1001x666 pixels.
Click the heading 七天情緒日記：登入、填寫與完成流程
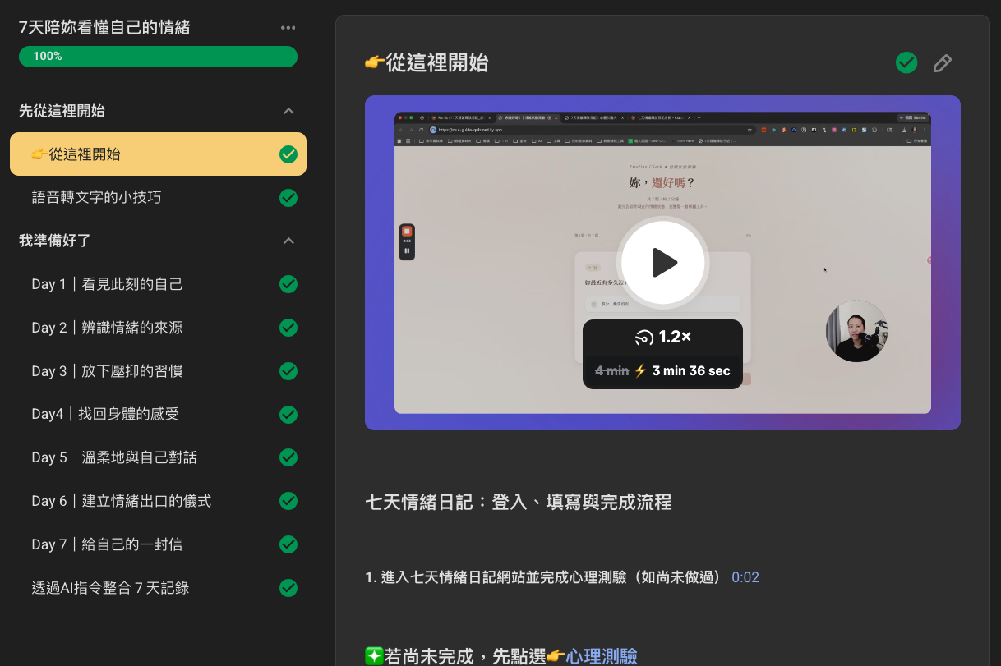(519, 502)
